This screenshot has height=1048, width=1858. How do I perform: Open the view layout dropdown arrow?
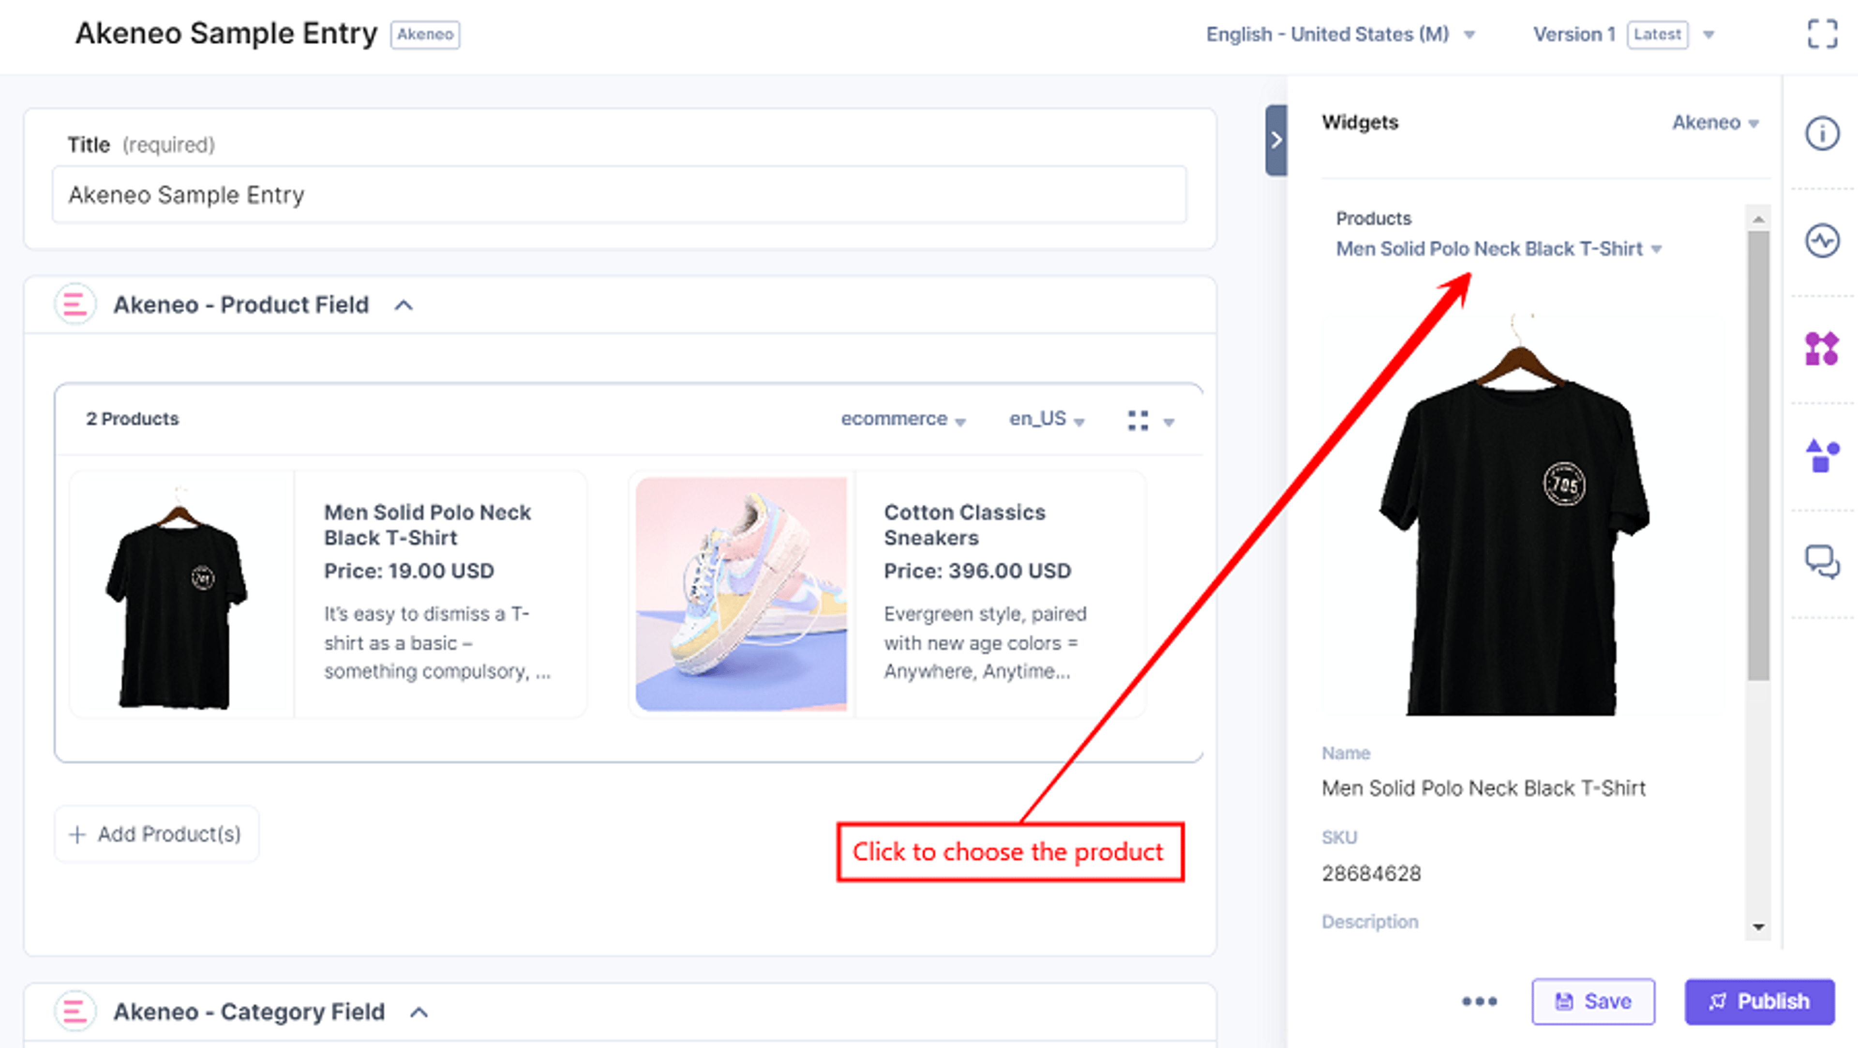(x=1169, y=422)
